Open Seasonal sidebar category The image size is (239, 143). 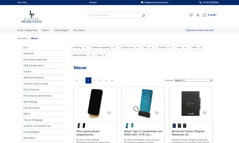click(x=42, y=54)
